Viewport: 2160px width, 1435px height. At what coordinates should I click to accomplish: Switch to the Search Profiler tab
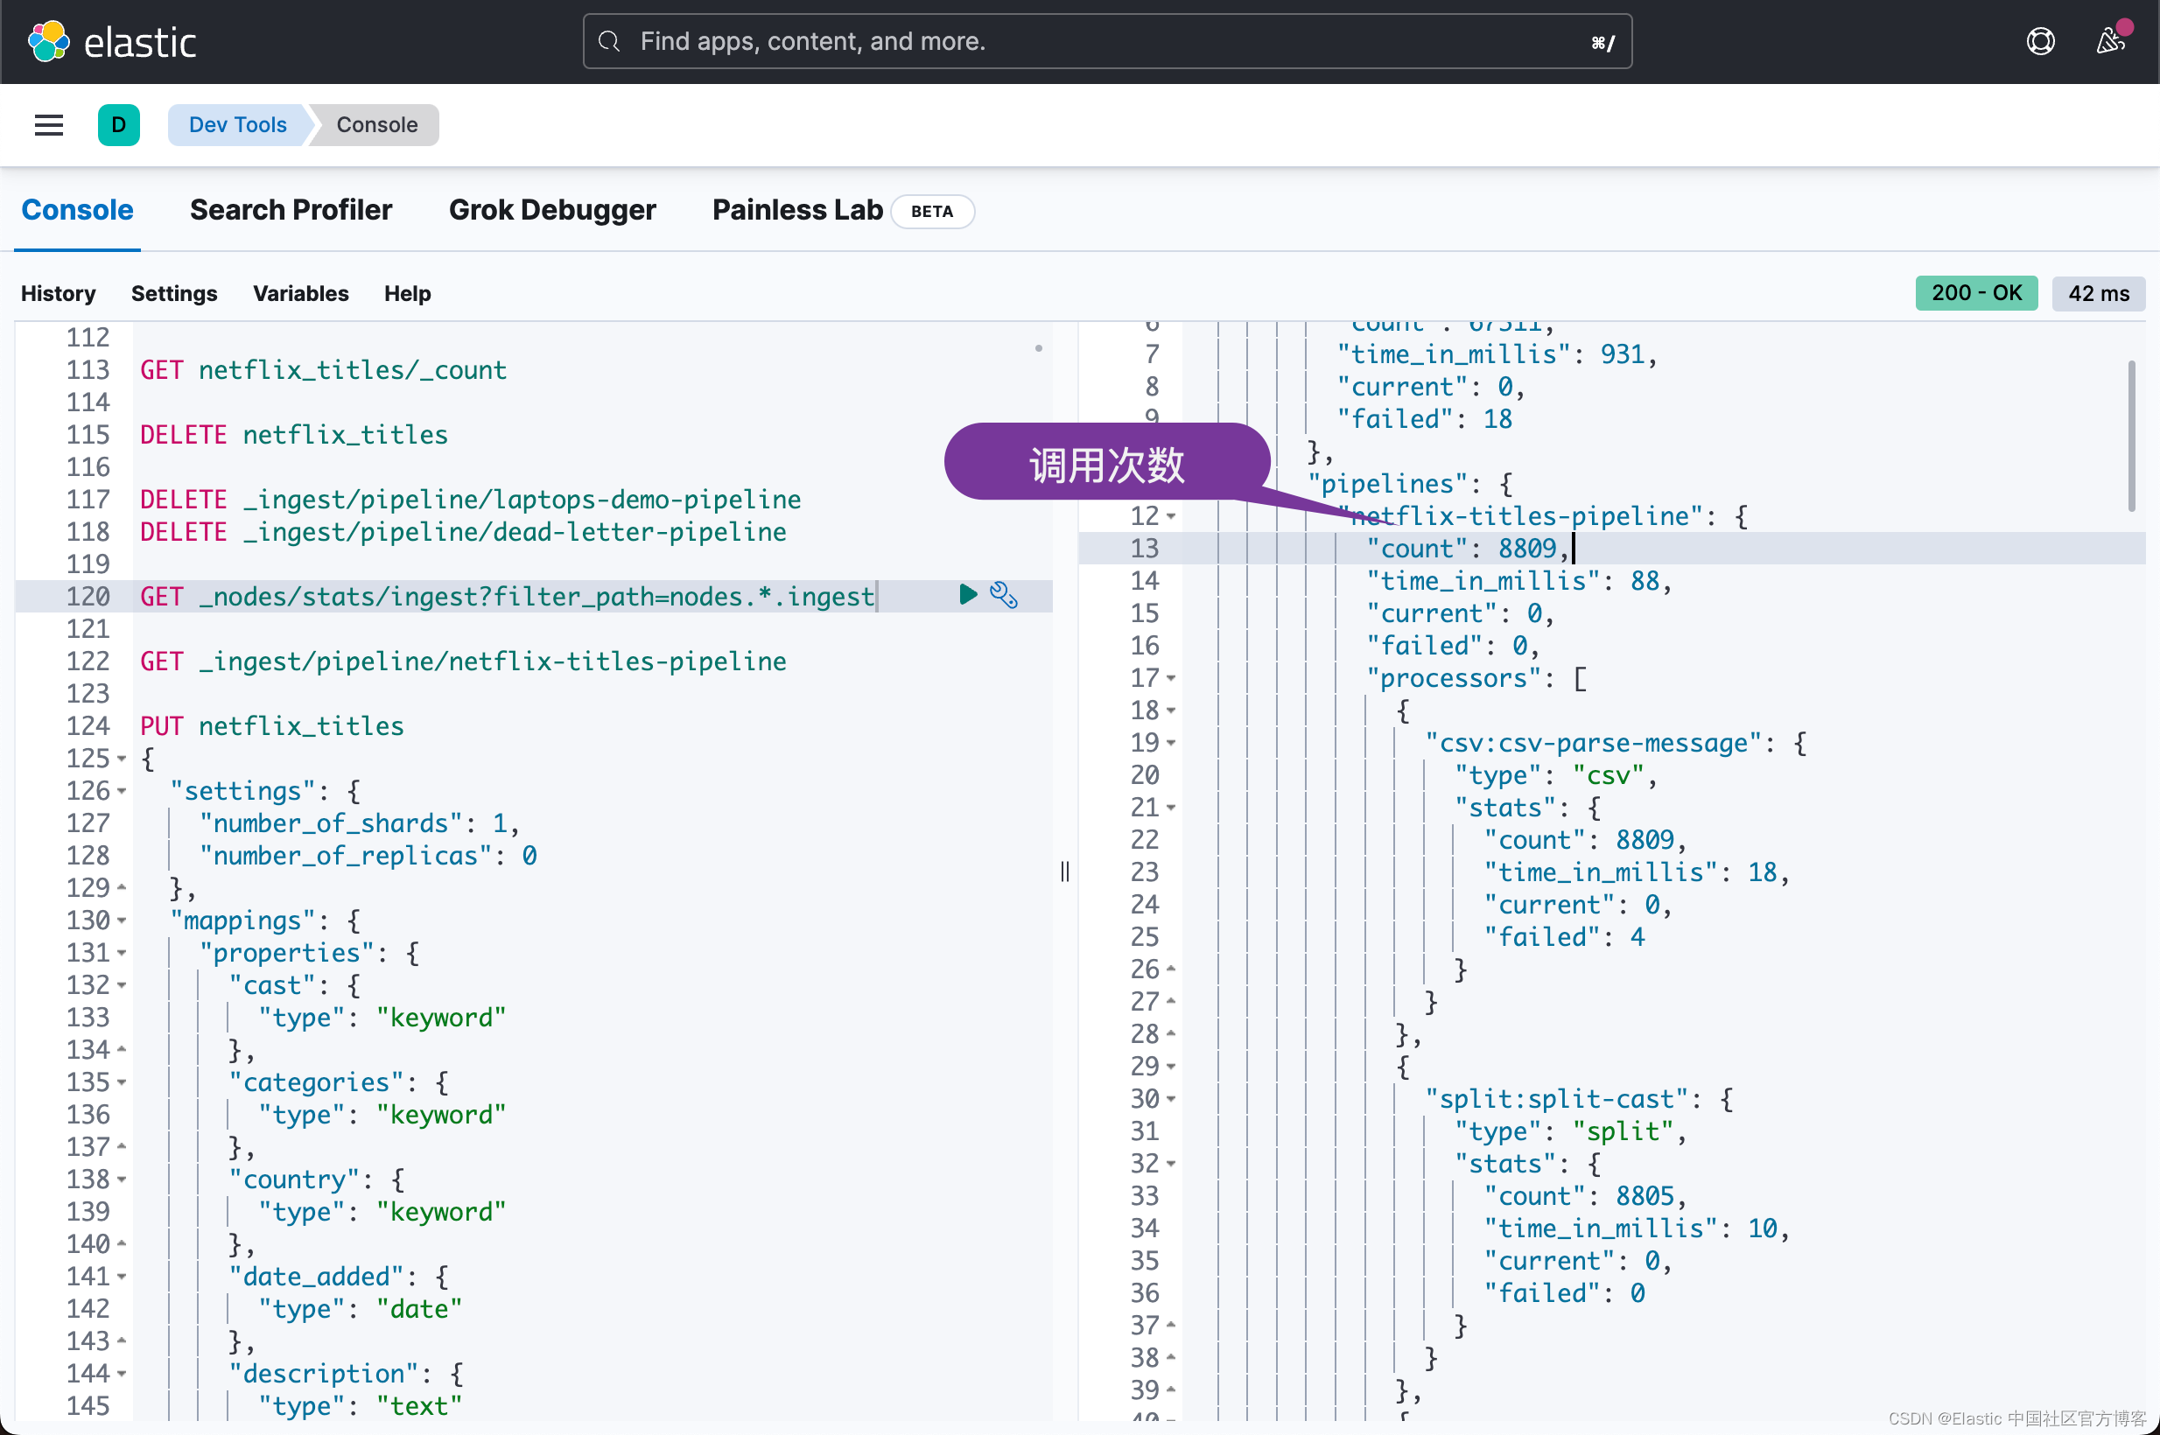click(291, 211)
